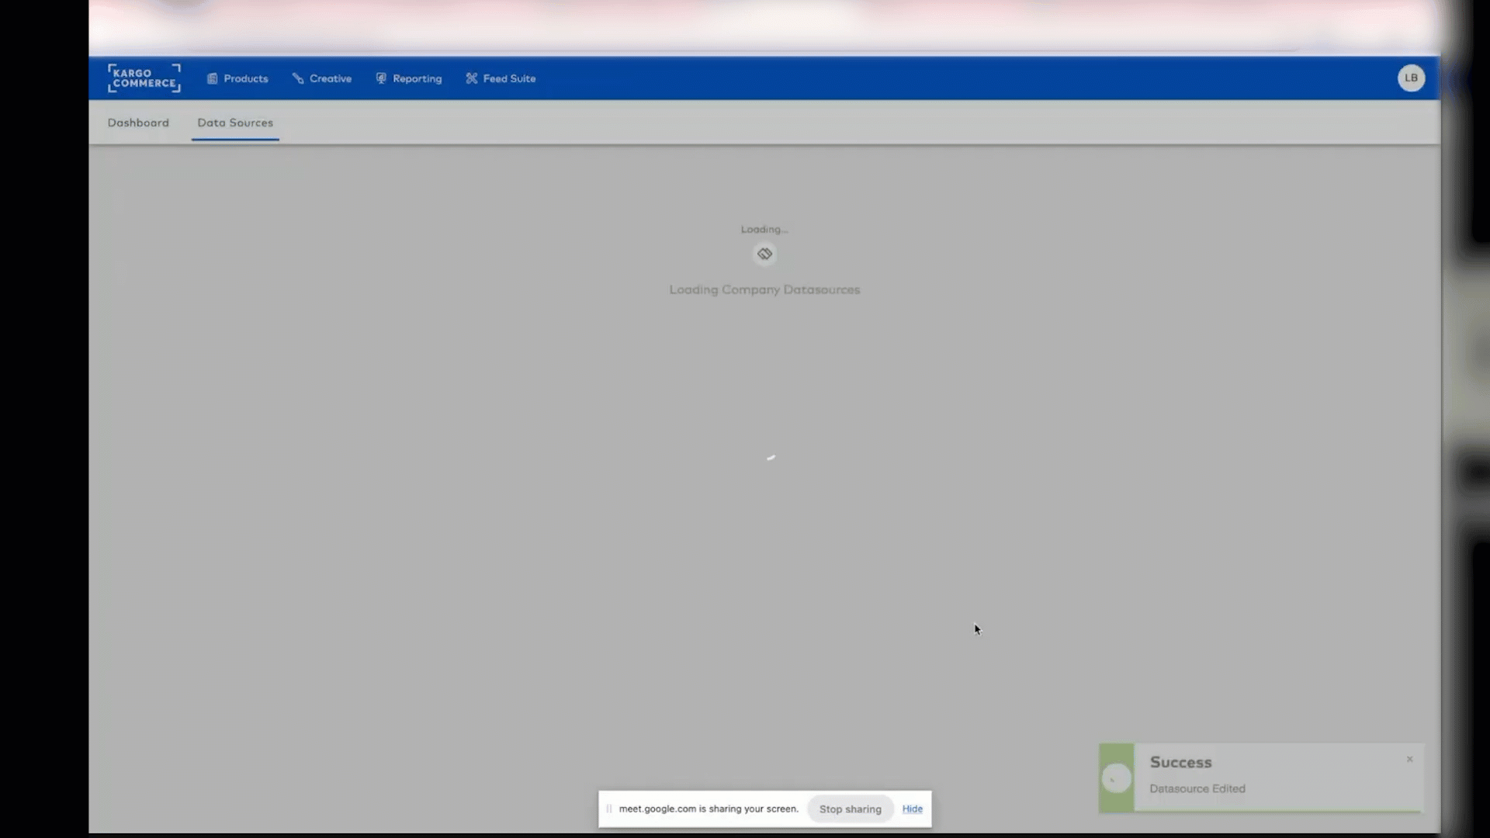Click the Products box icon
This screenshot has height=838, width=1490.
point(212,78)
